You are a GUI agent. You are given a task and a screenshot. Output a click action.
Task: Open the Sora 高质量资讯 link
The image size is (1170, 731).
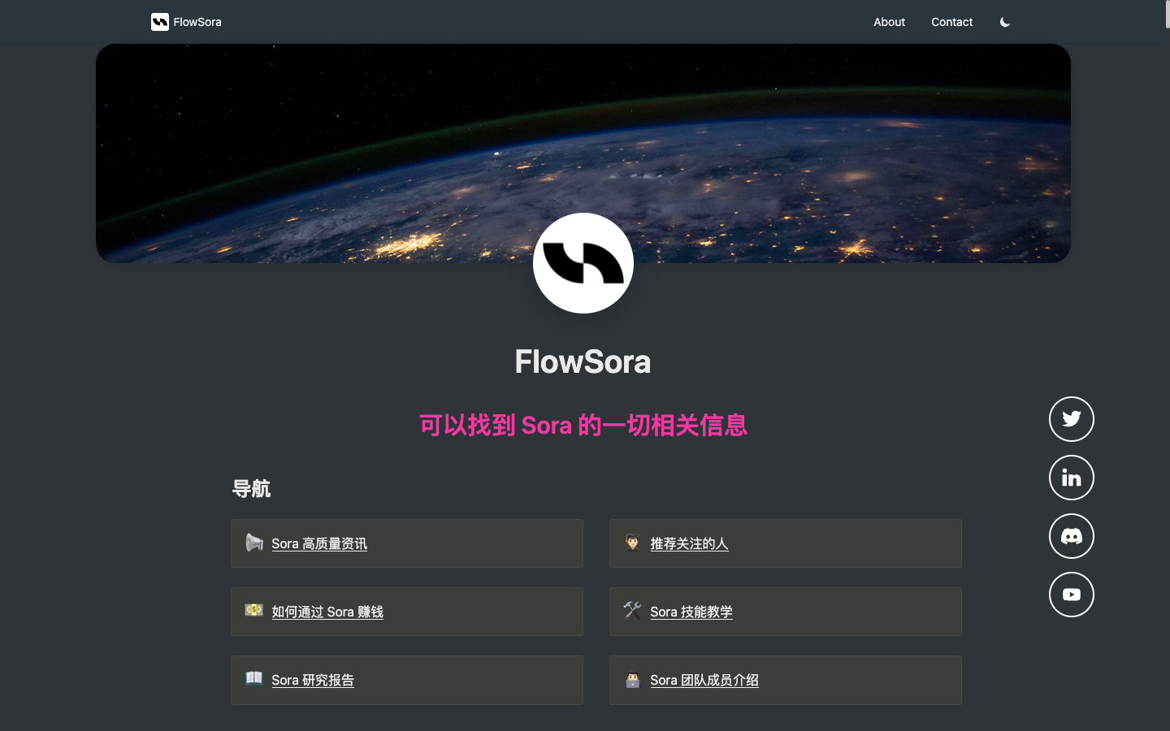319,543
